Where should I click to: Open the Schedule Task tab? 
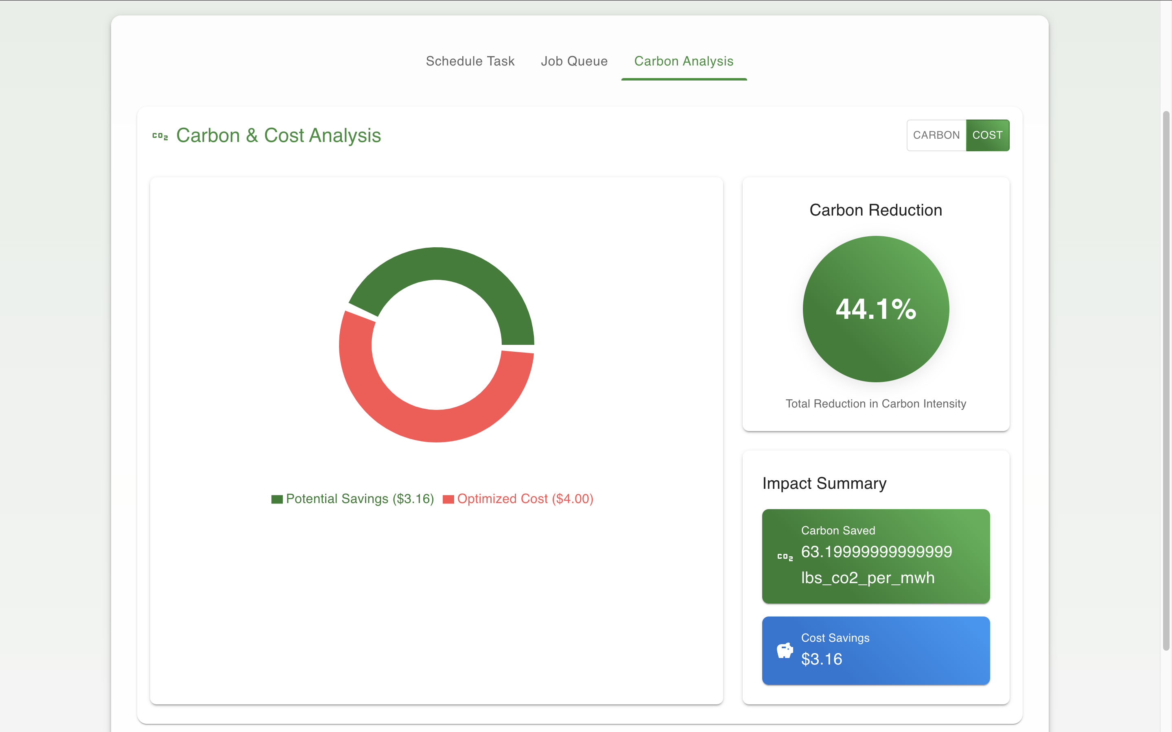coord(470,61)
